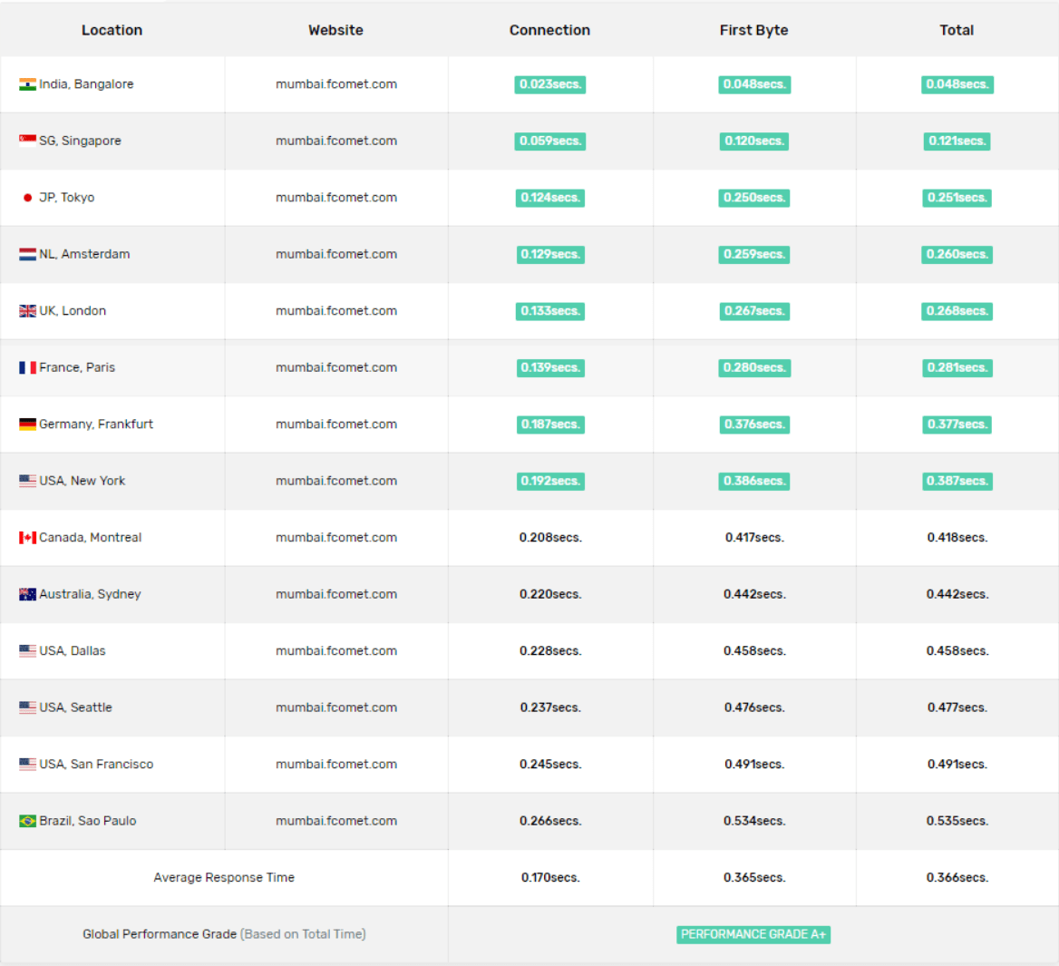The height and width of the screenshot is (966, 1059).
Task: Click the 0.387secs. total badge for New York
Action: tap(957, 481)
